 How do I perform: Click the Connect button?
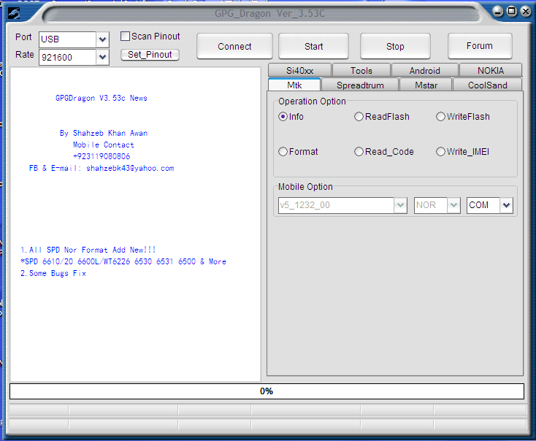coord(234,46)
